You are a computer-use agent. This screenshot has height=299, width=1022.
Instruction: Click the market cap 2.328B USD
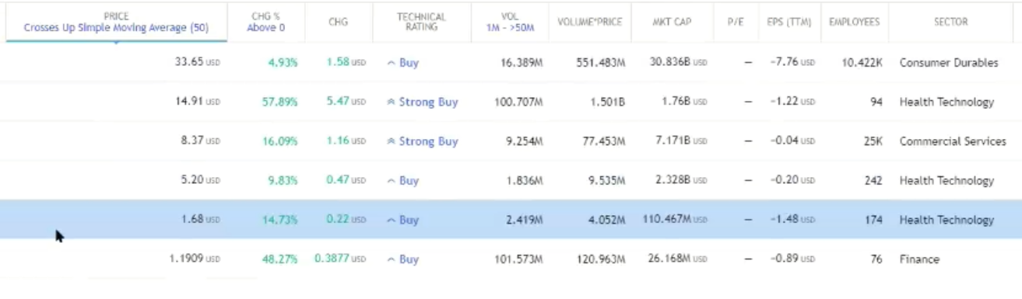tap(682, 180)
